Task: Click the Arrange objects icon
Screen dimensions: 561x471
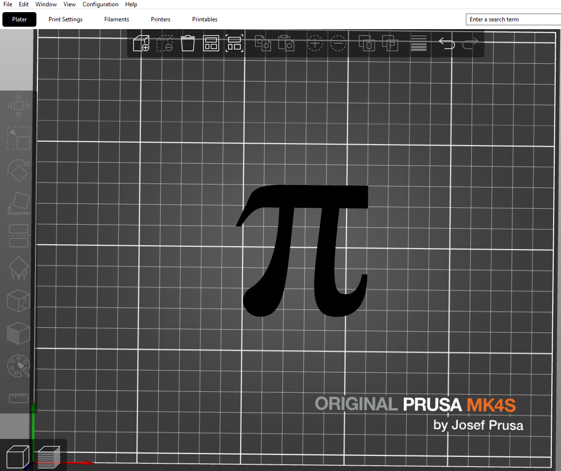Action: pos(211,43)
